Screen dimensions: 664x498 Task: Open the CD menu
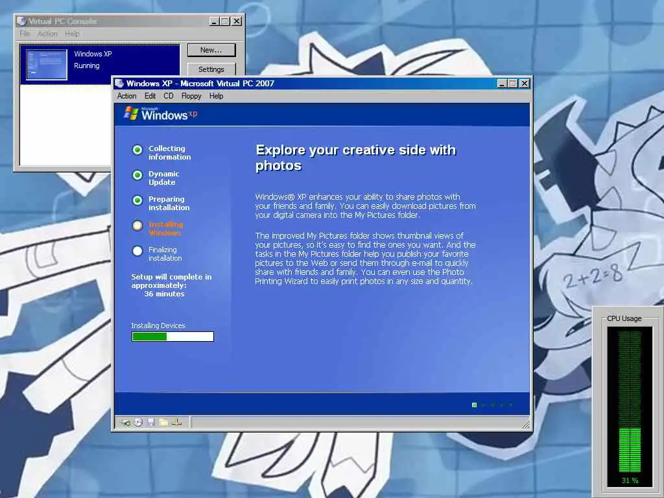coord(169,96)
